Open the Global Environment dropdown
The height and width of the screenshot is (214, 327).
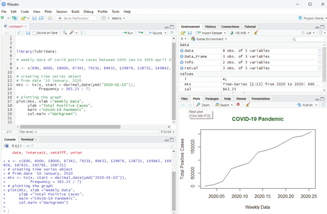click(209, 39)
